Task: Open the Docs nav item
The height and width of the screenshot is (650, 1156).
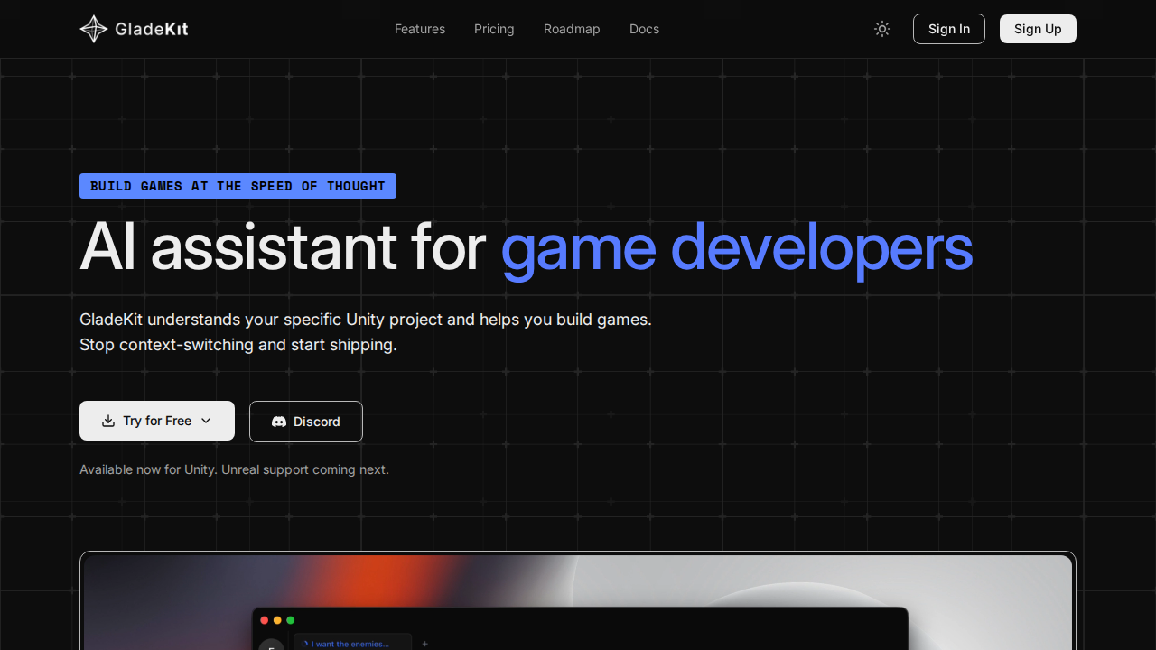Action: pyautogui.click(x=644, y=29)
